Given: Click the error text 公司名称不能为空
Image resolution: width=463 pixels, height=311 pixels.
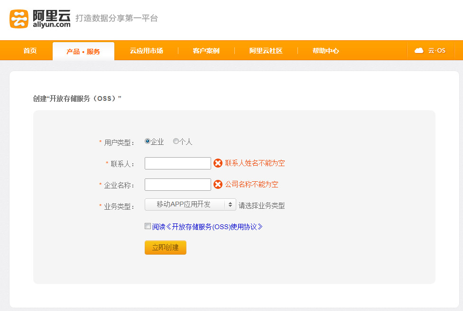Looking at the screenshot, I should 251,184.
